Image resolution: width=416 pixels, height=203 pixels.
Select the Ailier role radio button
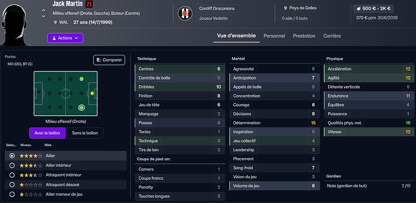(12, 156)
